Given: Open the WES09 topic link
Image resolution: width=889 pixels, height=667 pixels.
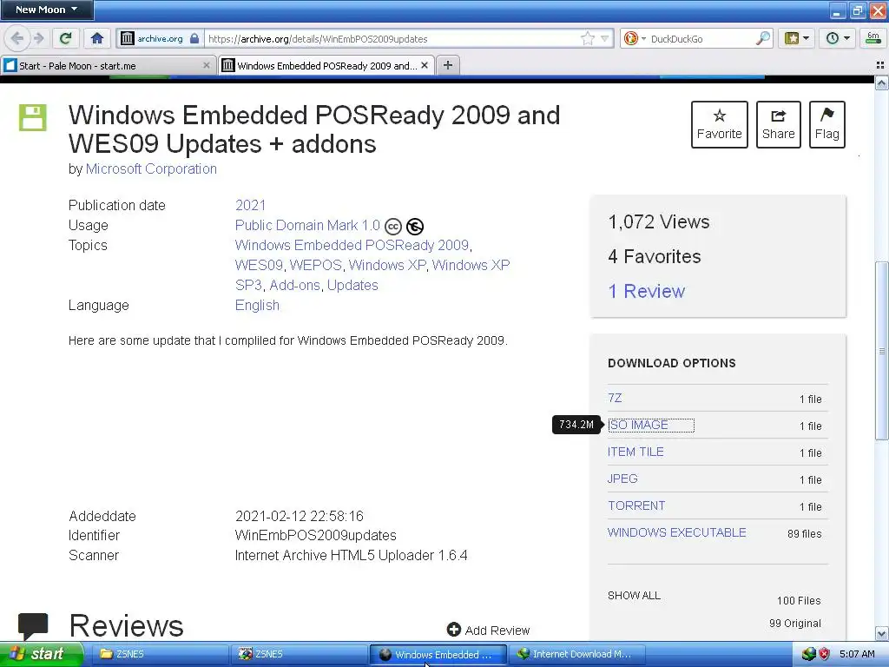Looking at the screenshot, I should [x=259, y=265].
